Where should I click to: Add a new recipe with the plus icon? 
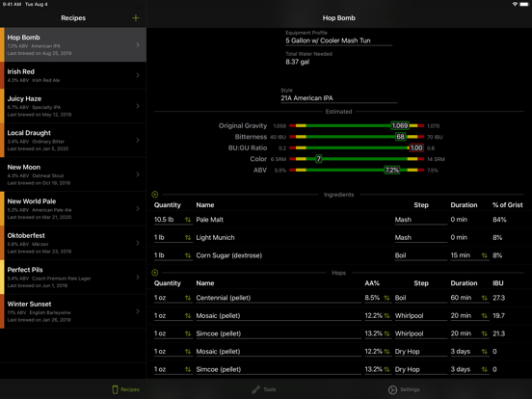(x=136, y=18)
